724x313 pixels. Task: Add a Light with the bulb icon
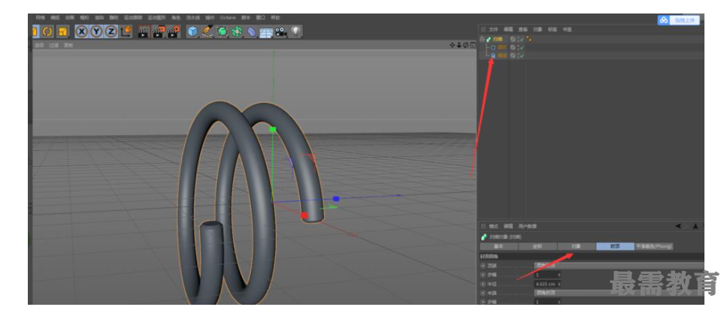(x=295, y=32)
